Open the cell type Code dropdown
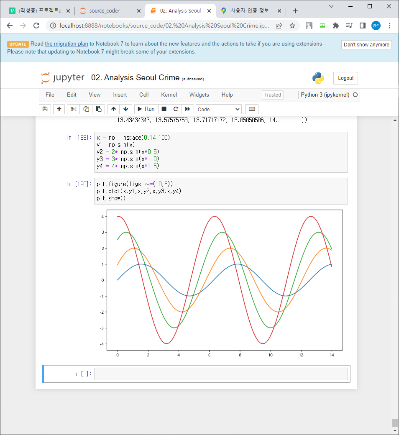 pyautogui.click(x=219, y=109)
